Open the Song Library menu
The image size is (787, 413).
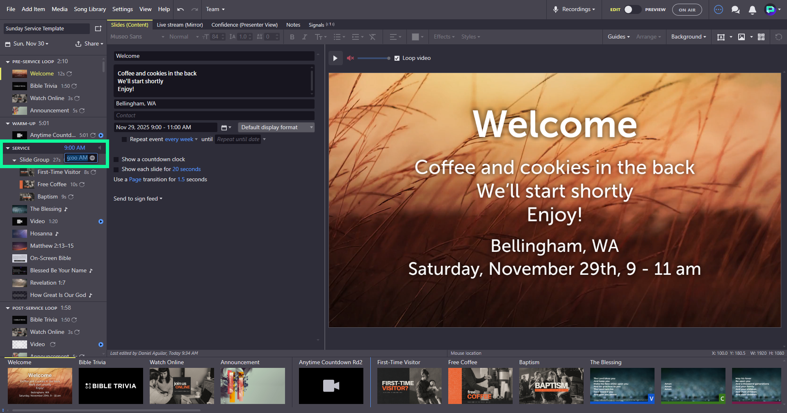tap(90, 9)
